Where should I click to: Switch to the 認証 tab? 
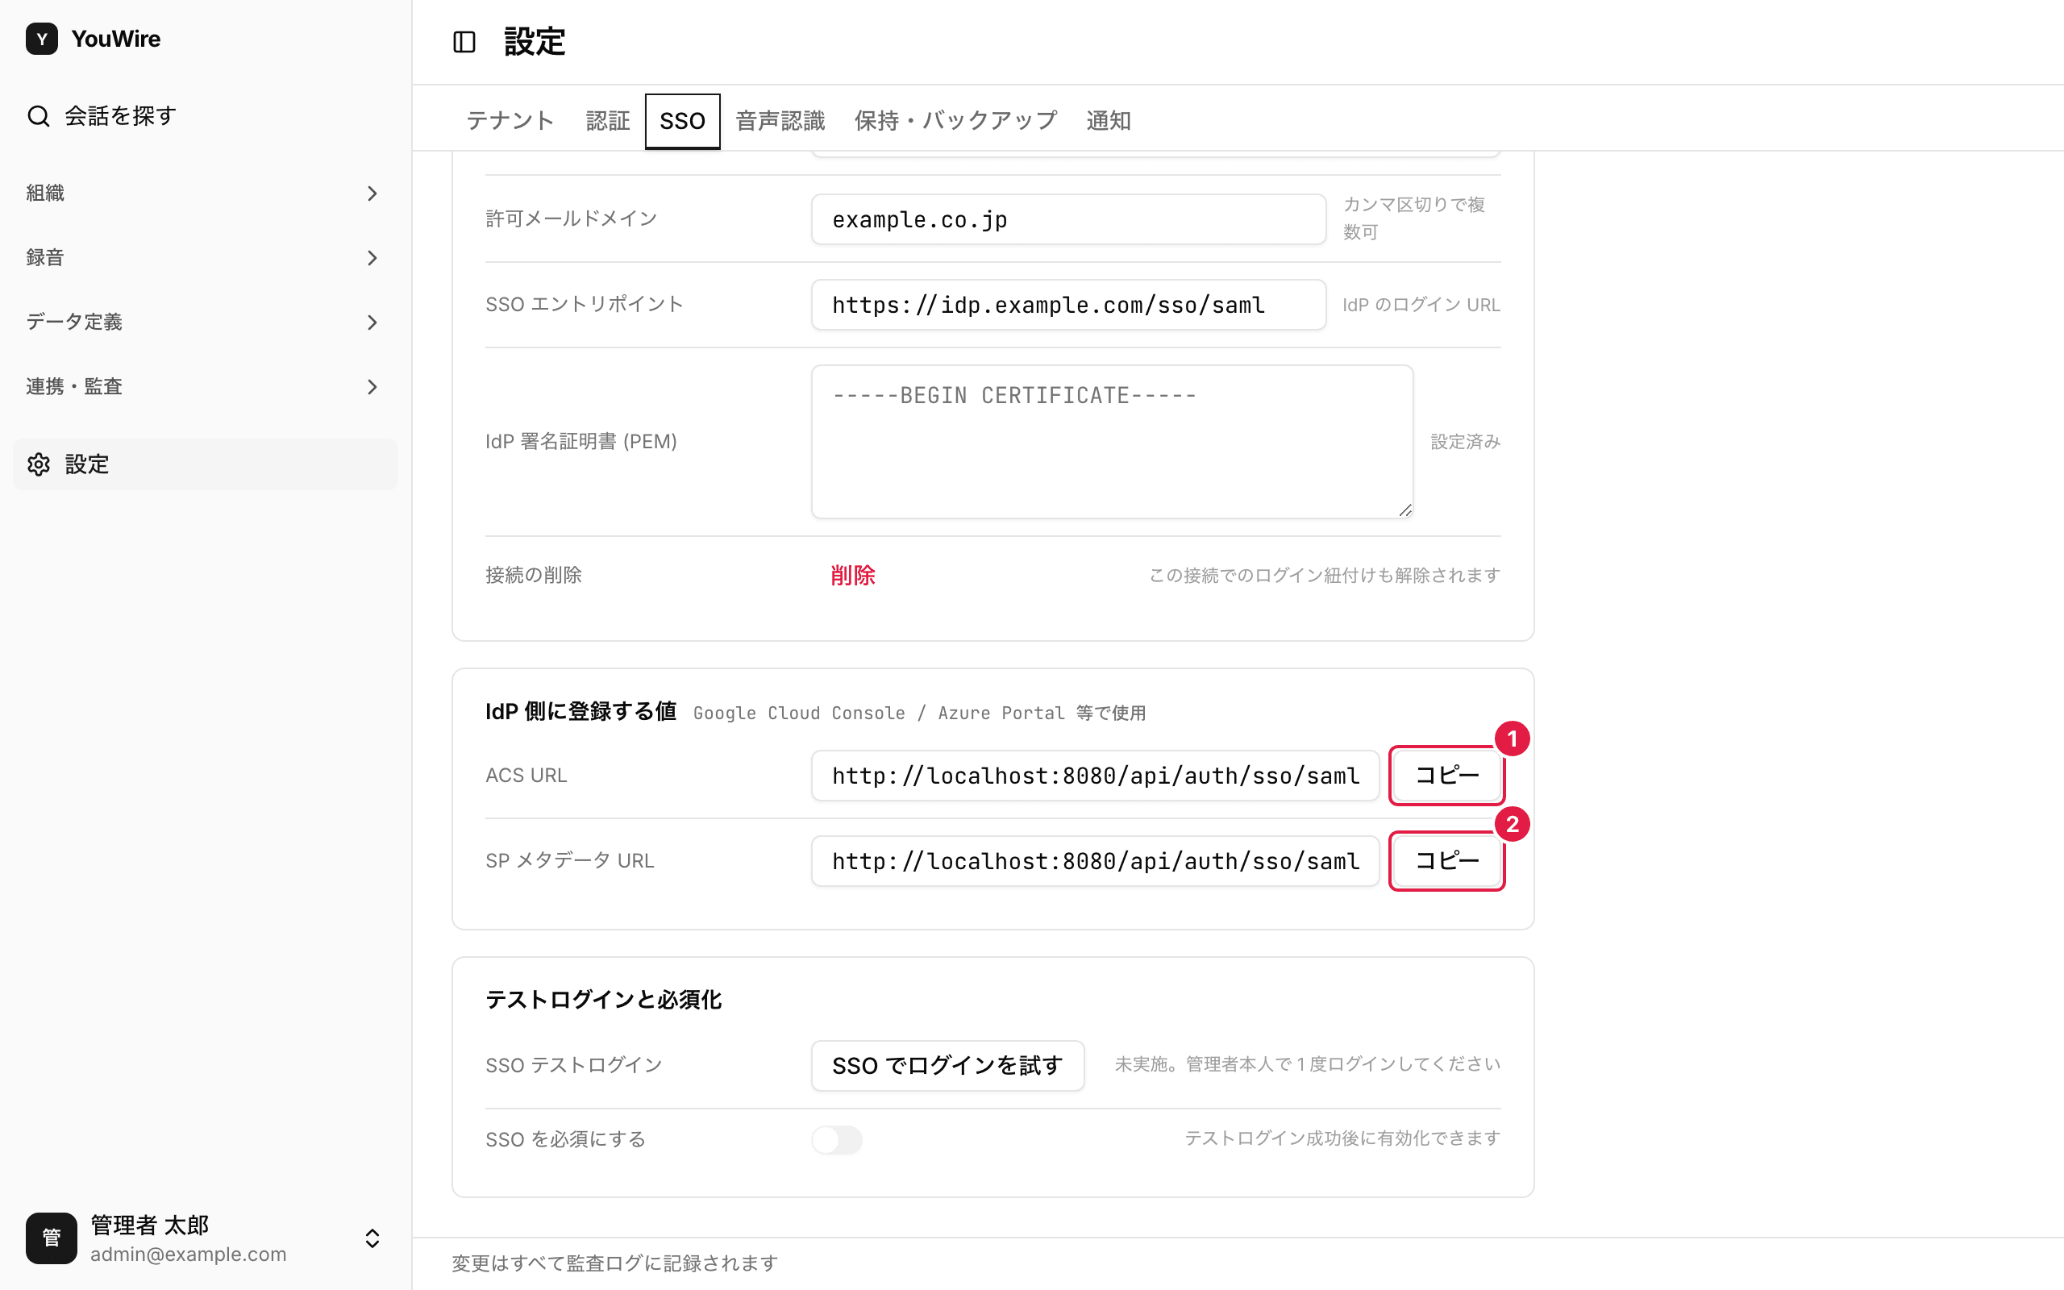coord(607,120)
